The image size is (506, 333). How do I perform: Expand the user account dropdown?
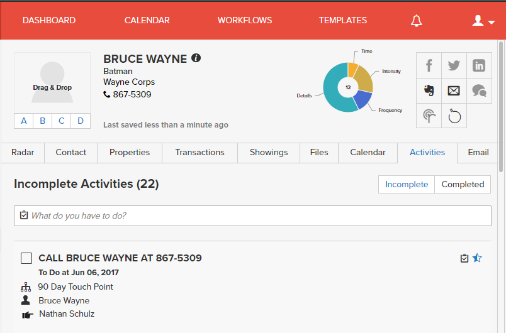coord(483,21)
